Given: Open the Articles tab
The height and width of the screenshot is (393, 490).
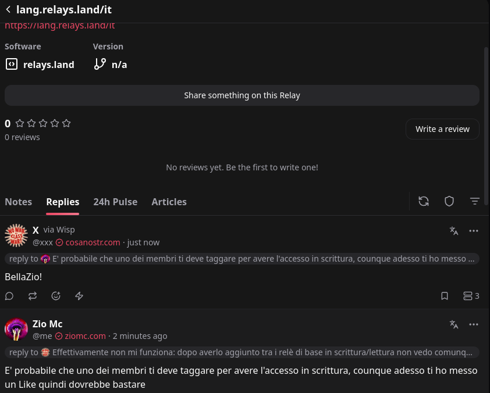Looking at the screenshot, I should pos(169,202).
